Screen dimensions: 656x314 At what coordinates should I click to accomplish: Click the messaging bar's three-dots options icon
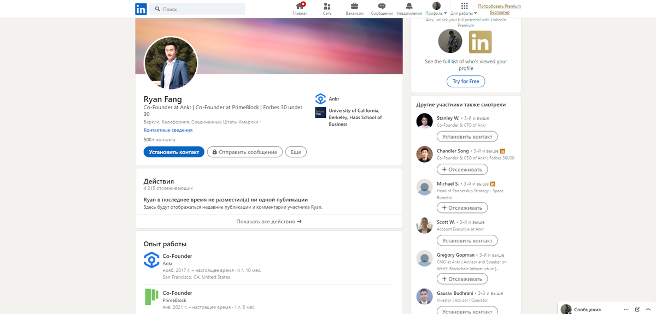click(x=626, y=309)
